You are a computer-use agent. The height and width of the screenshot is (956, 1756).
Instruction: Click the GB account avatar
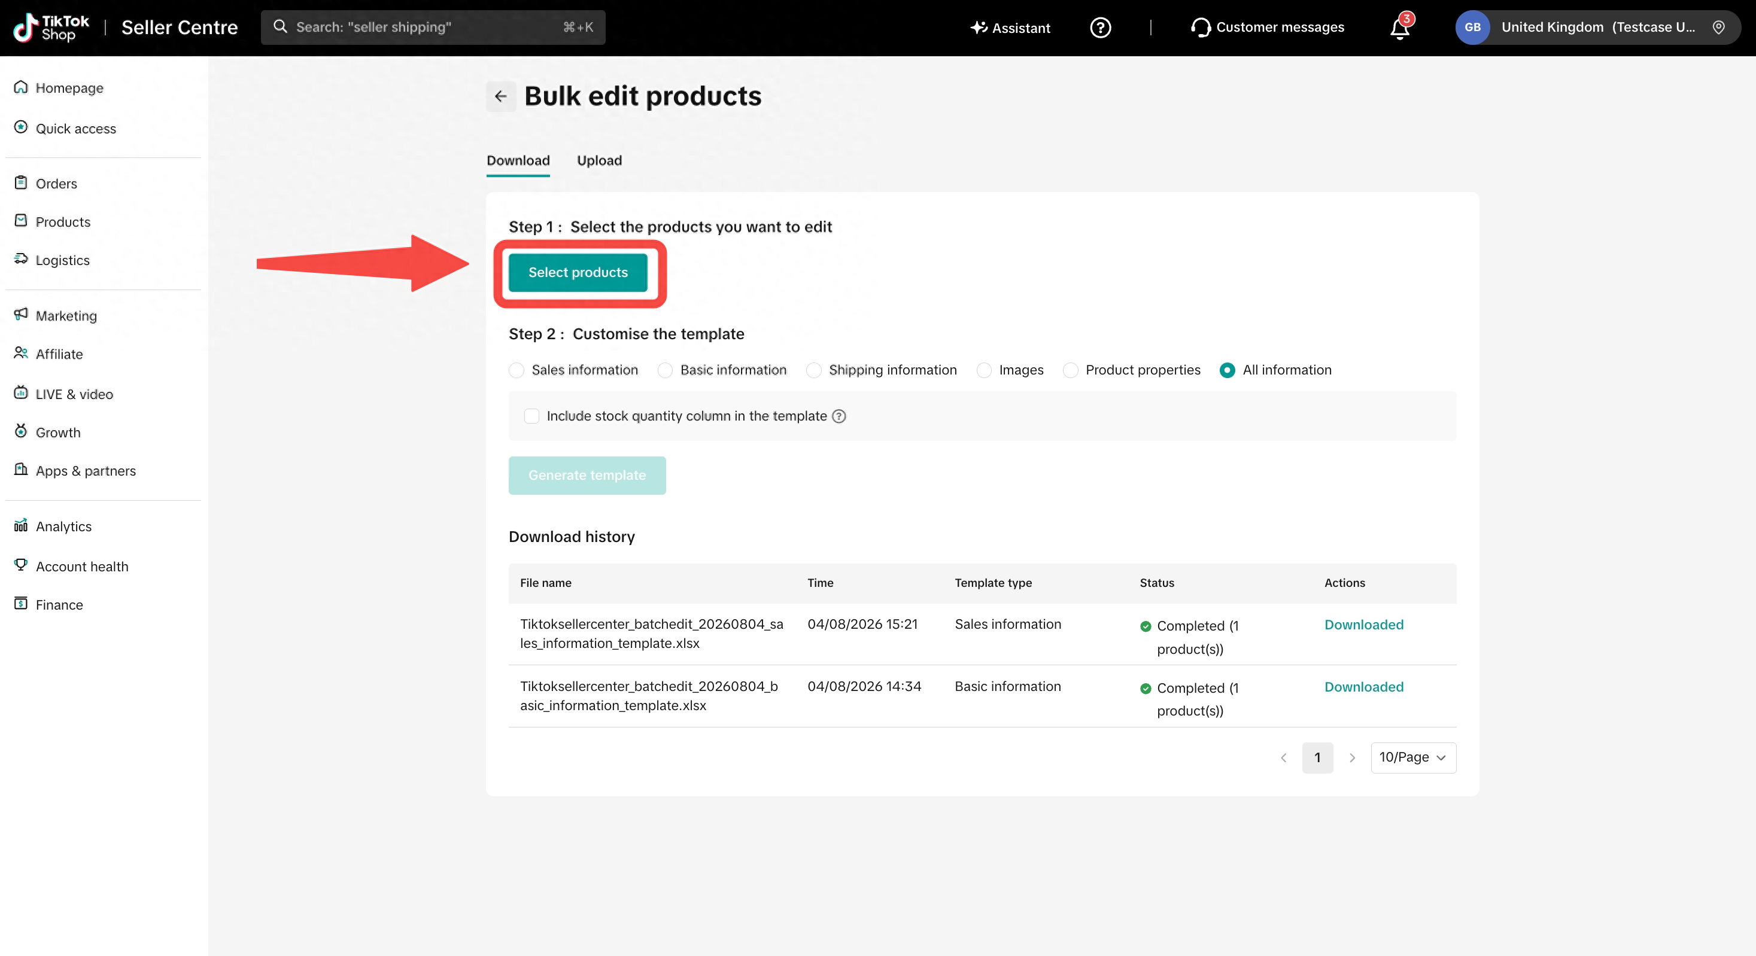tap(1472, 28)
